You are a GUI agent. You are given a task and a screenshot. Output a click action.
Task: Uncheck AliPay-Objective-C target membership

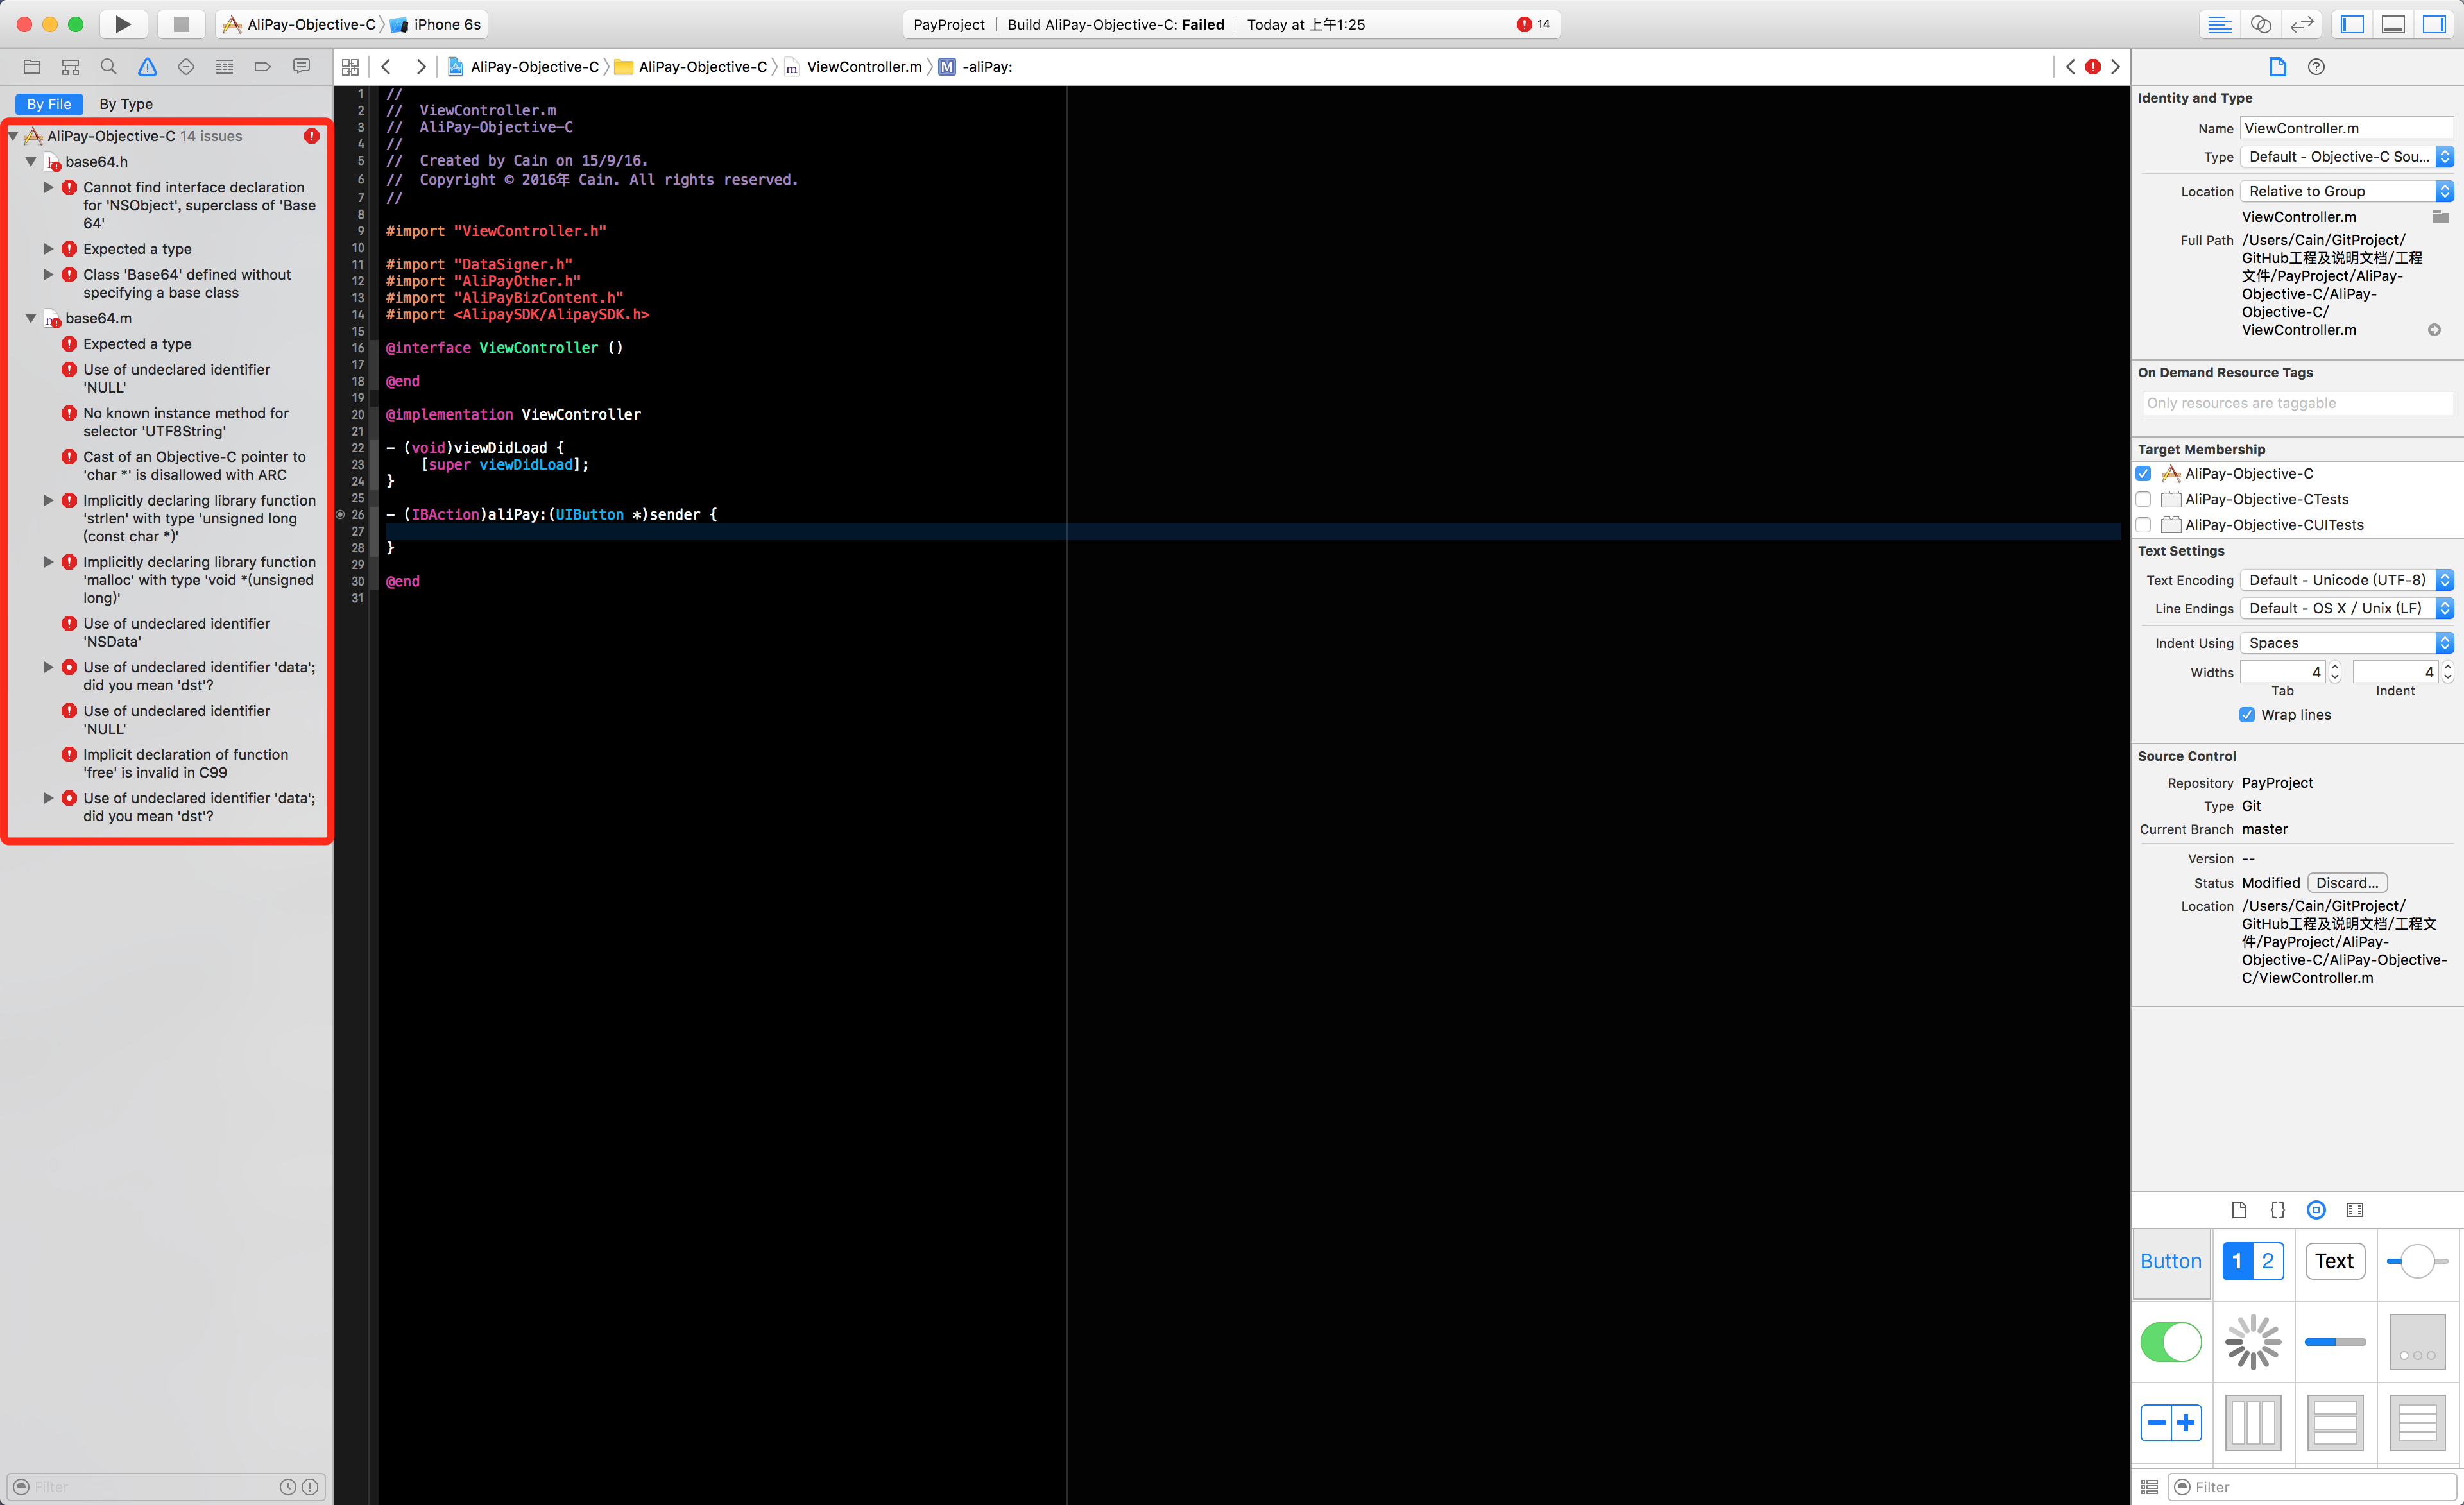tap(2143, 474)
